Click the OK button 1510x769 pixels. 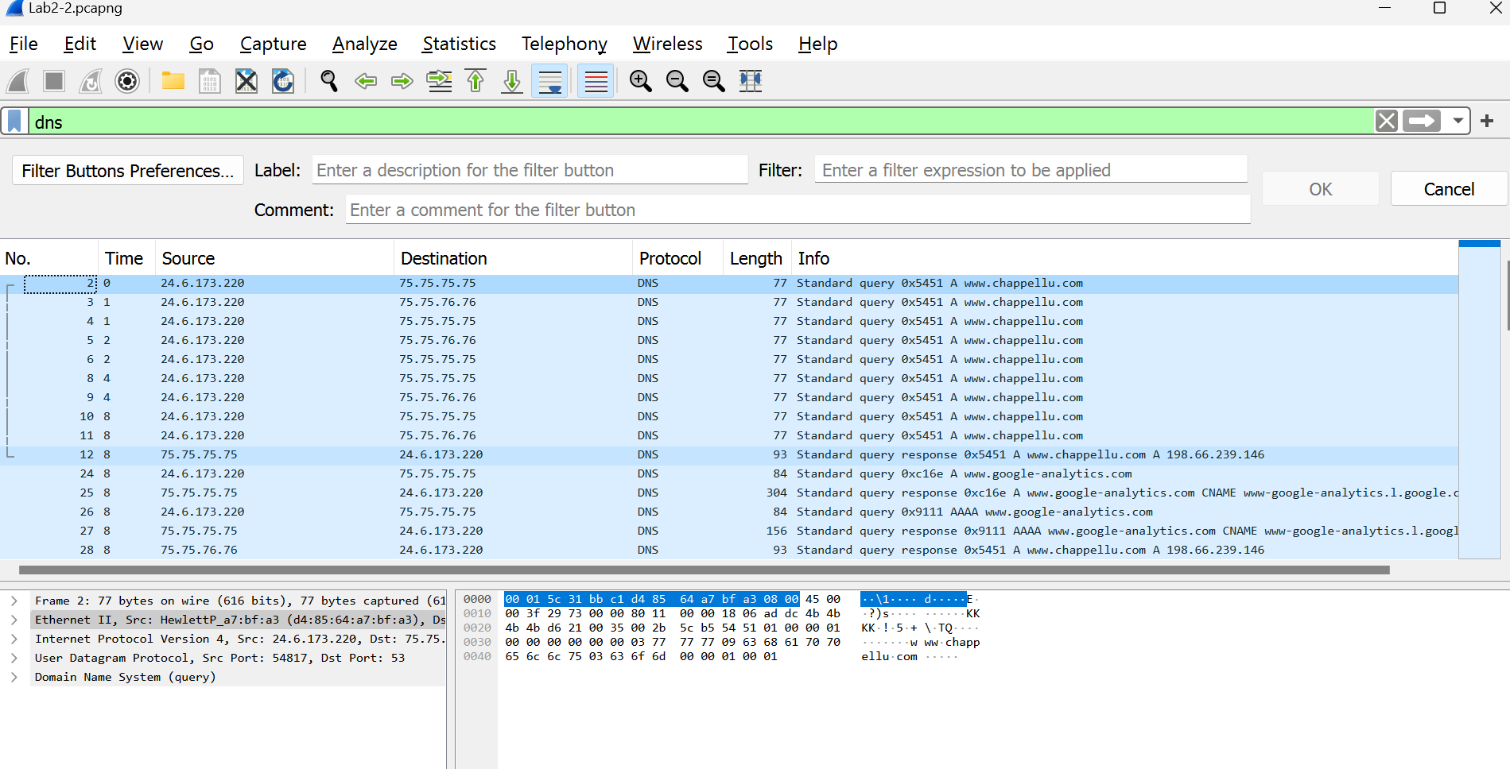(x=1321, y=189)
